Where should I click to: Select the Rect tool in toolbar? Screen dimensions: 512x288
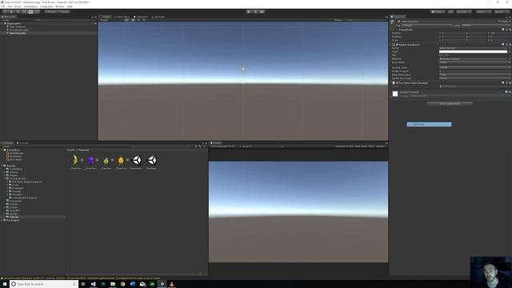tap(30, 12)
